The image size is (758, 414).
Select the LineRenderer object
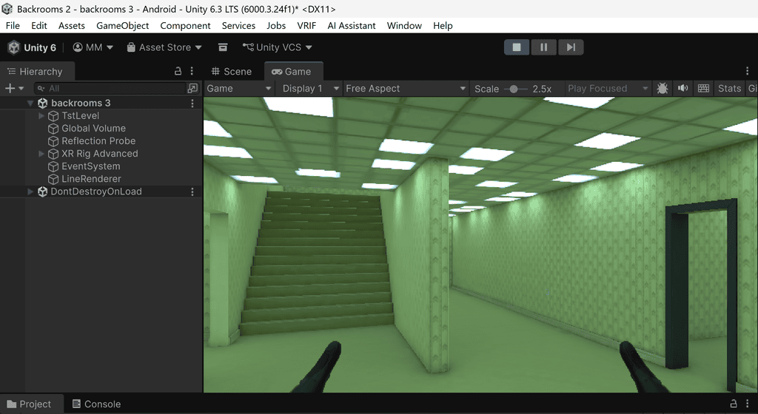click(91, 178)
